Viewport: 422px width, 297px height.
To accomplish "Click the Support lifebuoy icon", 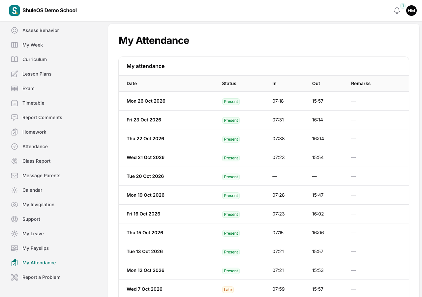I will [x=15, y=219].
